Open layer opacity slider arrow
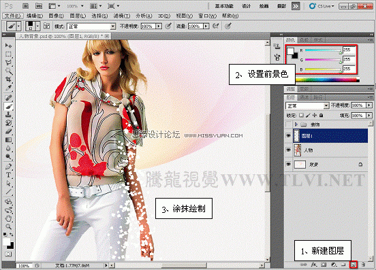Screen dimensions: 376x270 click(x=369, y=105)
